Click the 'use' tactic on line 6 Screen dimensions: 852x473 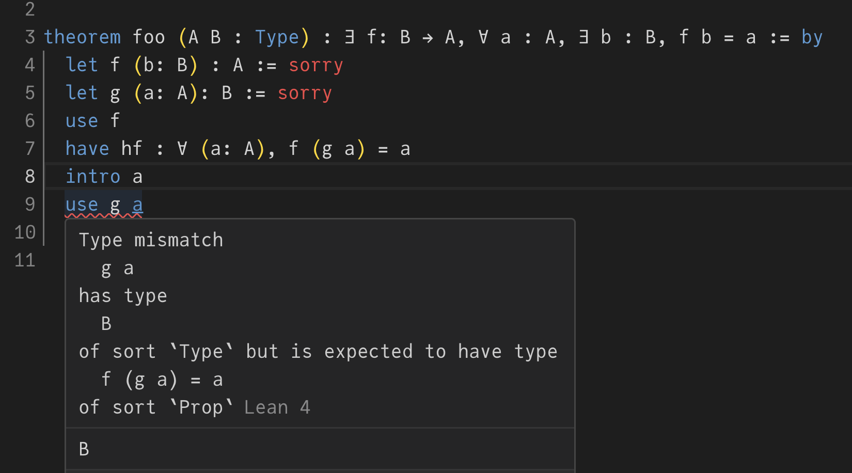pos(82,121)
